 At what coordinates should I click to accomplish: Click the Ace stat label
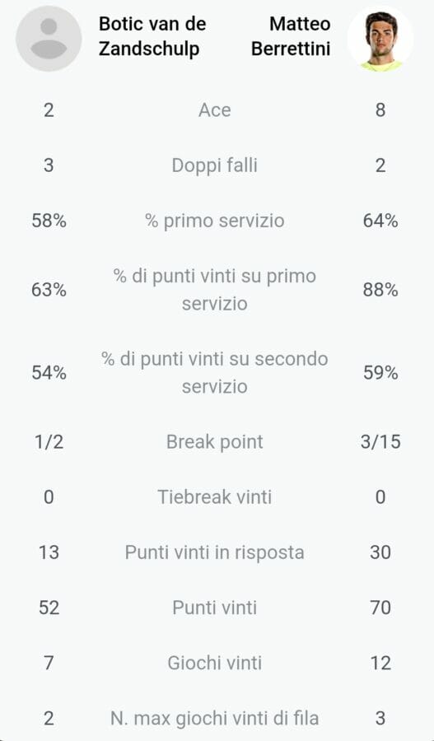coord(215,110)
